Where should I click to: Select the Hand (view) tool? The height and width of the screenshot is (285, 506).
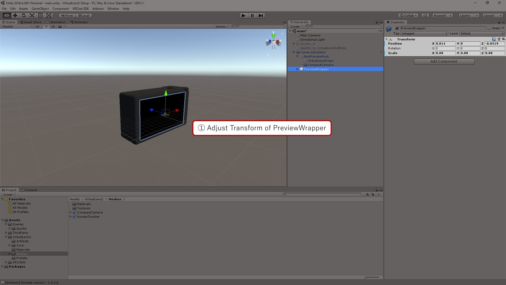(x=7, y=16)
